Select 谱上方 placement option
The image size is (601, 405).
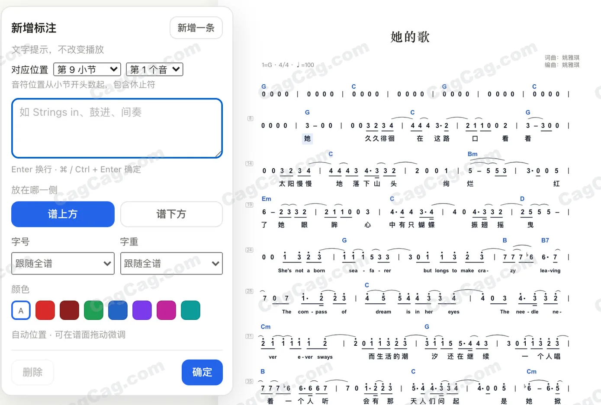click(63, 214)
